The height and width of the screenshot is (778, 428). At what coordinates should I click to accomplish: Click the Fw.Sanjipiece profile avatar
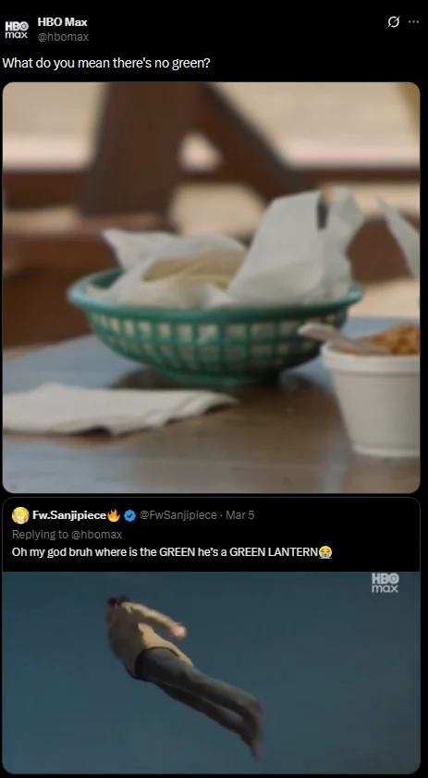[20, 515]
